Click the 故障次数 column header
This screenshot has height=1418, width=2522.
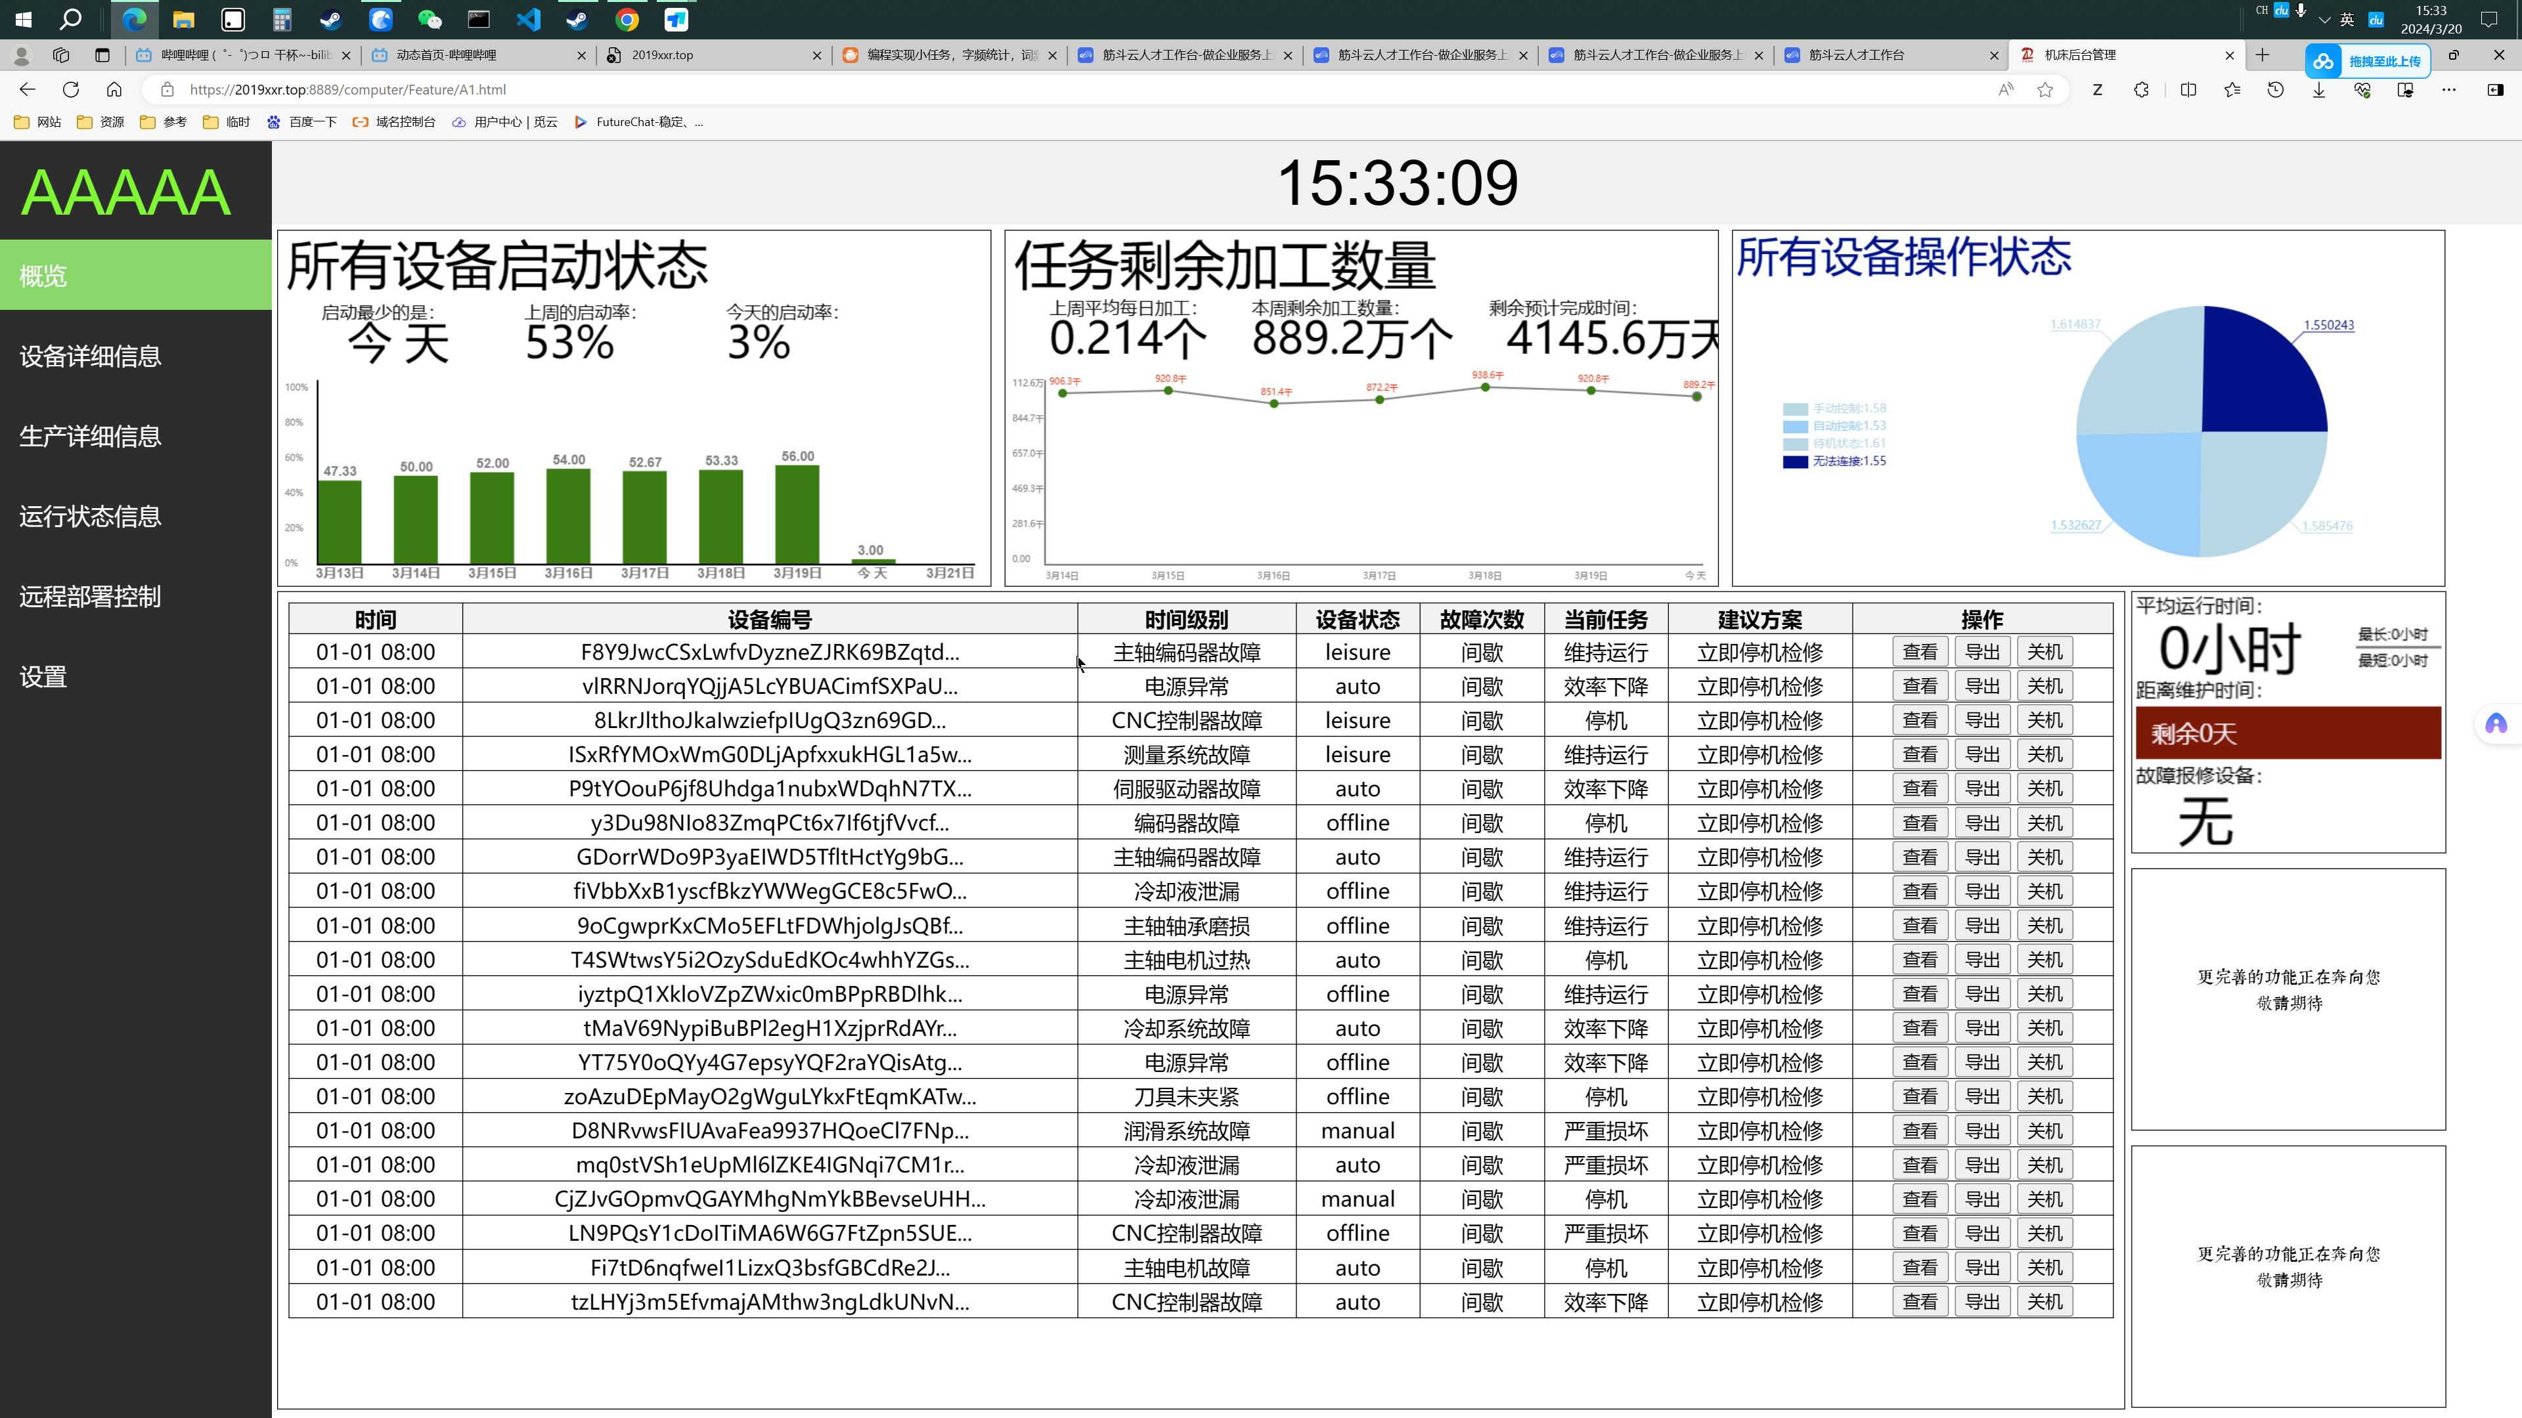(x=1481, y=618)
